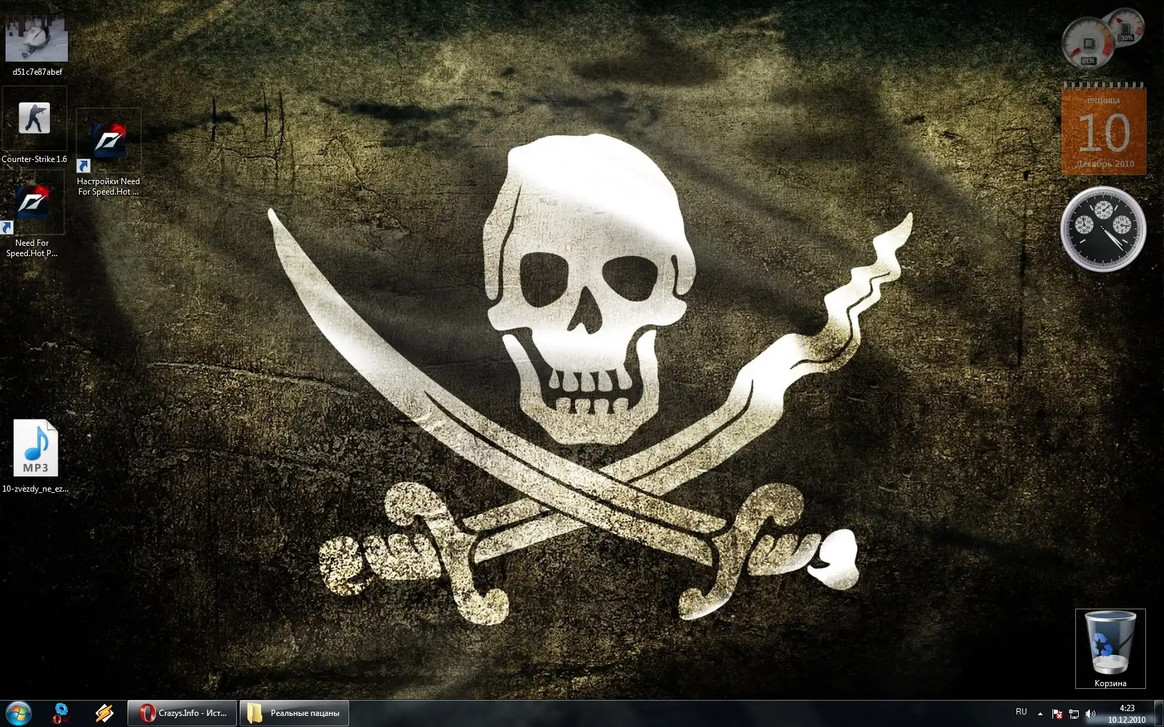Select the d51c7e87abef image thumbnail
The height and width of the screenshot is (727, 1164).
coord(37,39)
